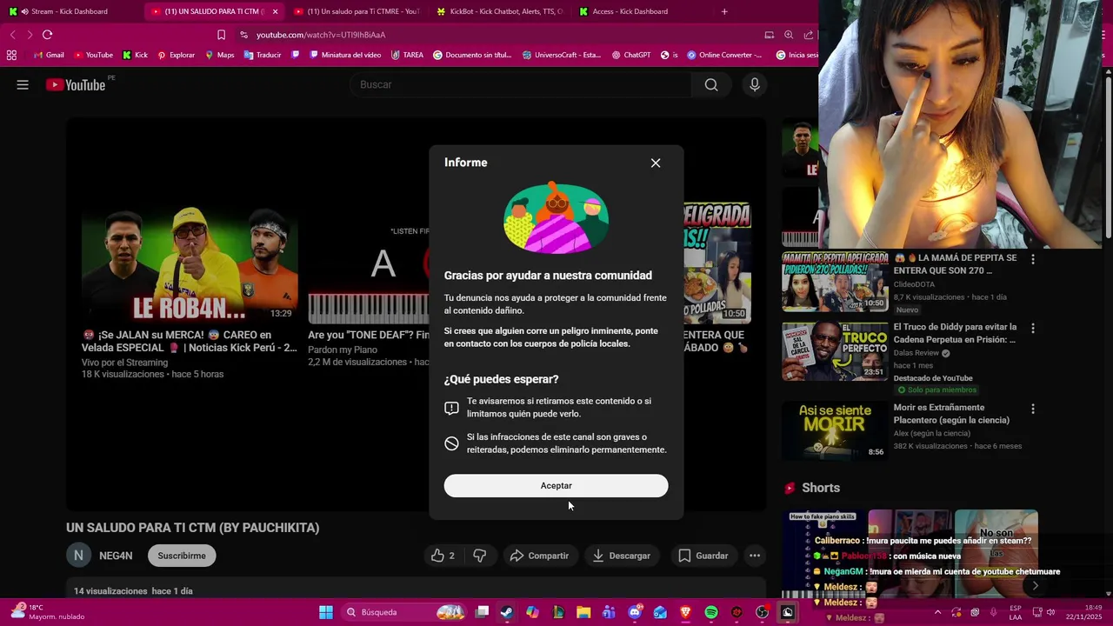Viewport: 1113px width, 626px height.
Task: Open File Explorer from the taskbar
Action: click(x=583, y=612)
